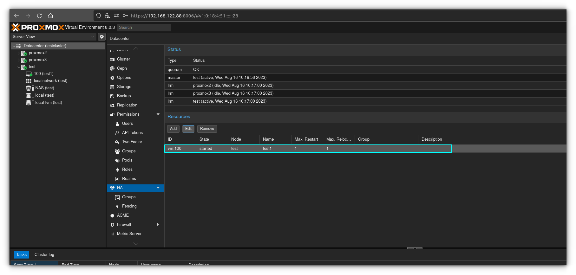Screen dimensions: 576x275
Task: Click the shield tracking protection icon
Action: point(99,16)
